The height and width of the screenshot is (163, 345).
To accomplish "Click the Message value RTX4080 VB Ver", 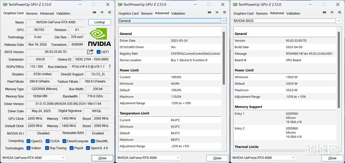I will pos(309,54).
